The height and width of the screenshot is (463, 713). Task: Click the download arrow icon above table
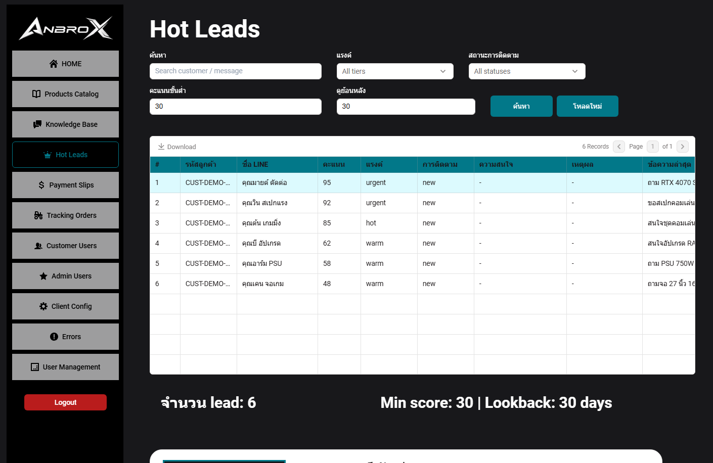(161, 147)
